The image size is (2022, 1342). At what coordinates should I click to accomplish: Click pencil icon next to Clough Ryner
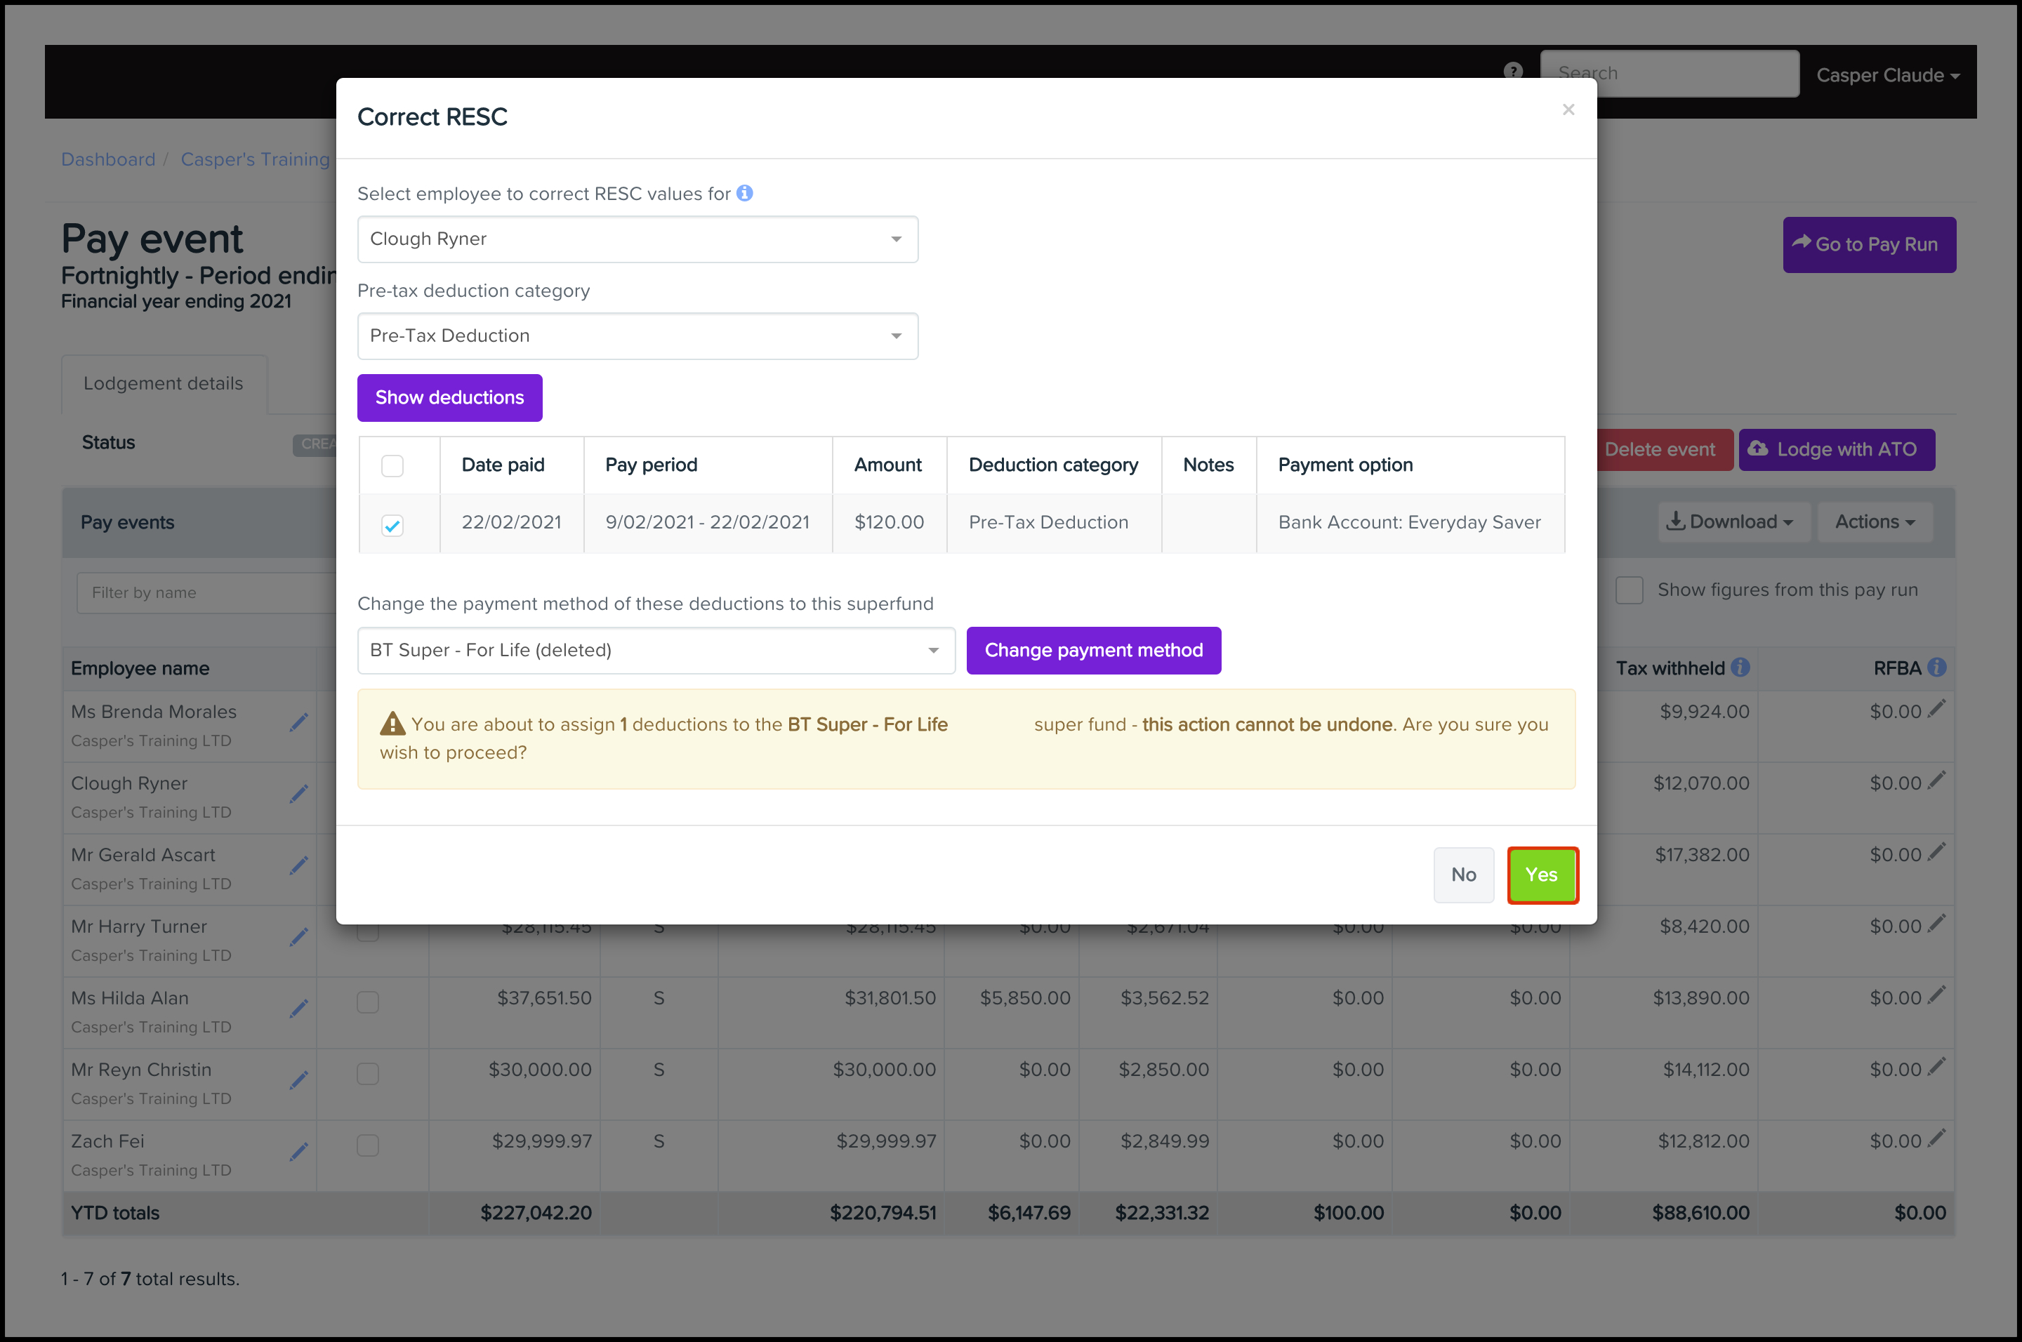[x=298, y=795]
